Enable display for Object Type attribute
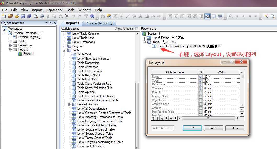Image resolution: width=277 pixels, height=149 pixels. tap(200, 100)
